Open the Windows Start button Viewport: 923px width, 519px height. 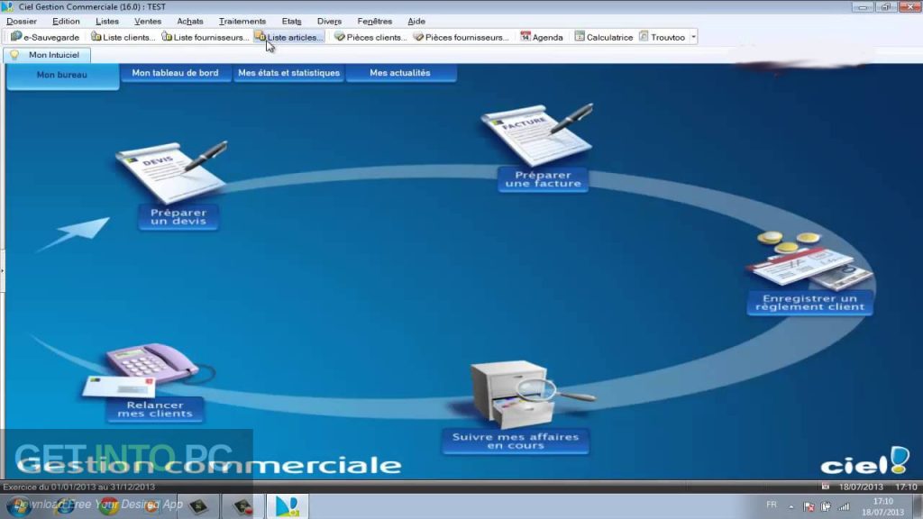pyautogui.click(x=19, y=506)
